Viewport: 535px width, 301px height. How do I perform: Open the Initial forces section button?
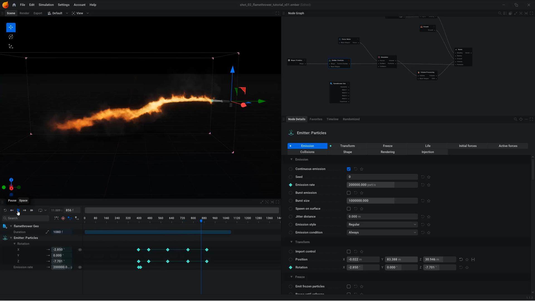(468, 146)
